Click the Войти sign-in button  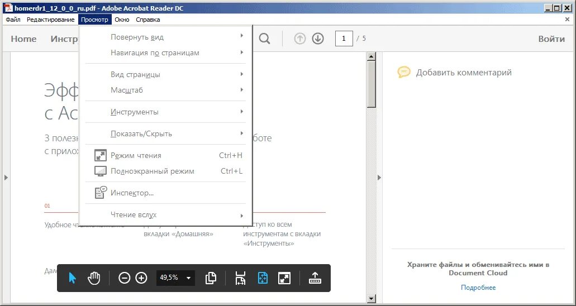(x=551, y=39)
